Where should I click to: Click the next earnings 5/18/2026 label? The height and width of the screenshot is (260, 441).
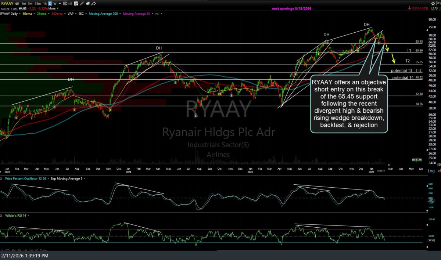click(291, 8)
